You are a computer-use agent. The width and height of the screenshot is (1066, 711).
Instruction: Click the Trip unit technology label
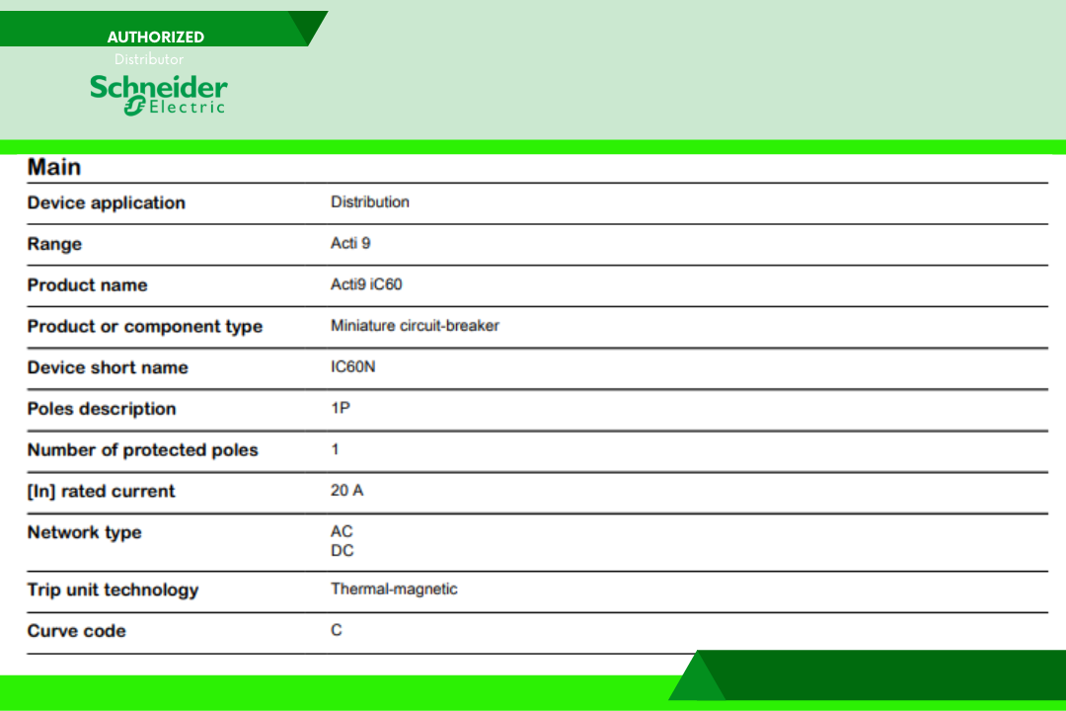coord(113,590)
